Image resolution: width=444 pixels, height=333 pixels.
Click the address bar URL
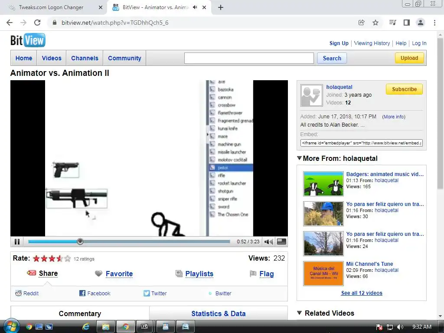[x=115, y=23]
